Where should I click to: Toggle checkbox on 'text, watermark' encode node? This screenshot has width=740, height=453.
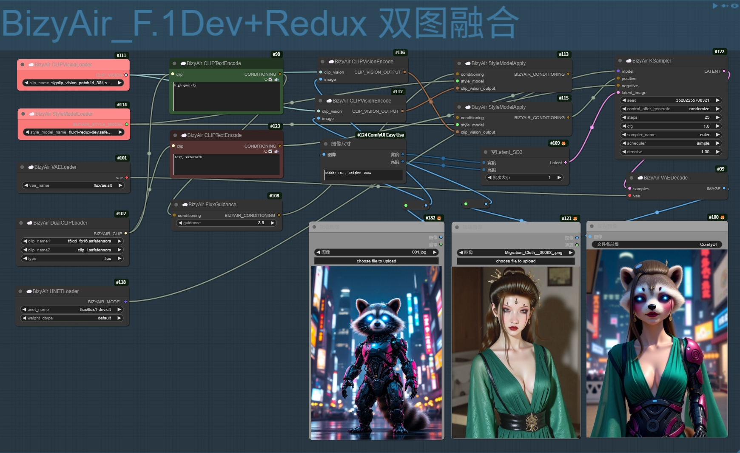click(270, 151)
